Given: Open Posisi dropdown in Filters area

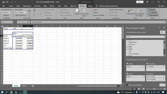Looking at the screenshot, I should 143,67.
